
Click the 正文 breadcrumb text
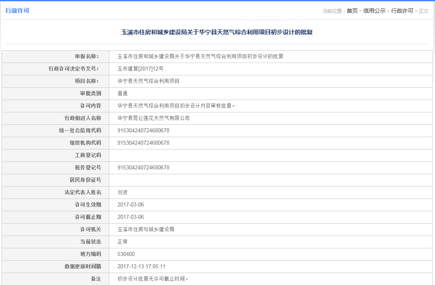(x=423, y=11)
